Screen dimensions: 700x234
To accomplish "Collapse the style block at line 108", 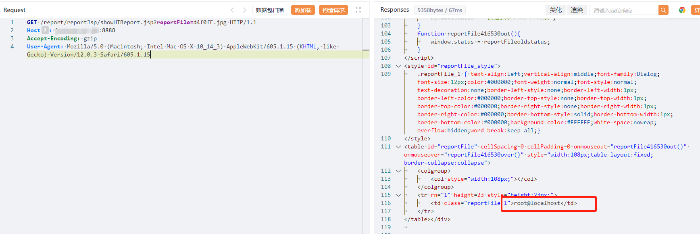I will pyautogui.click(x=398, y=66).
